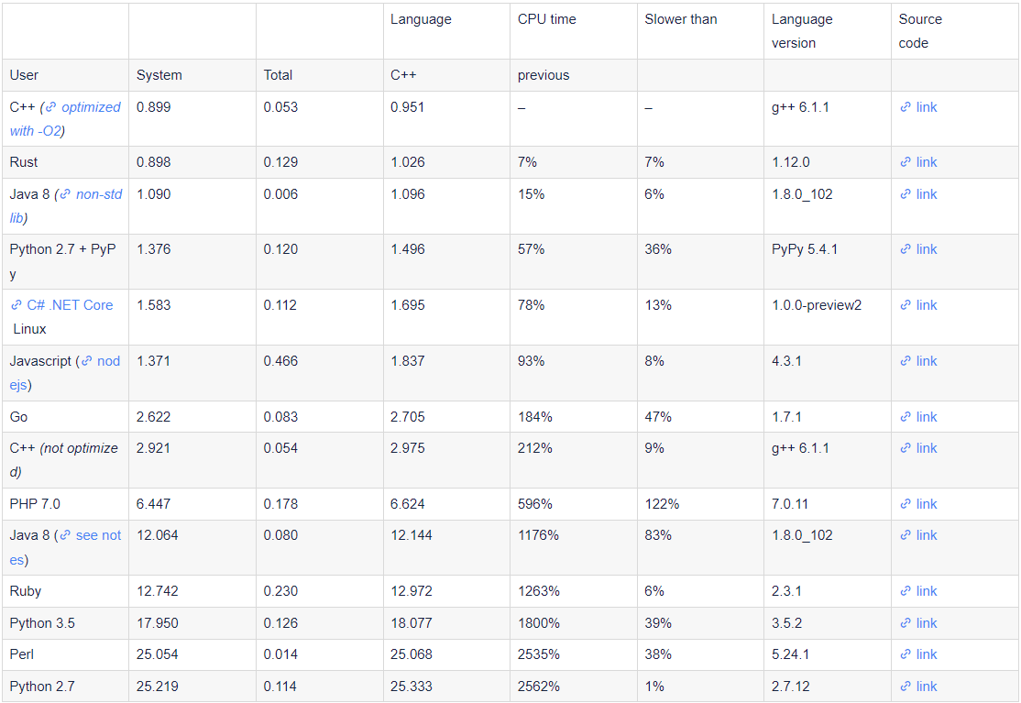Follow the 'non-std lib' Java 8 link
This screenshot has height=703, width=1021.
tap(66, 205)
